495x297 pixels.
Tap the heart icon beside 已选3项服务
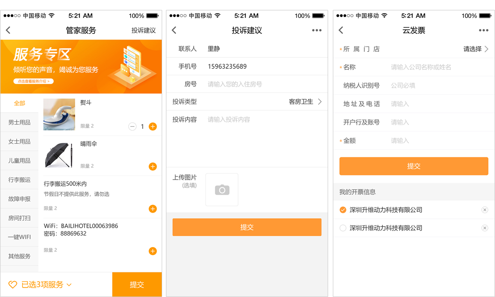13,284
